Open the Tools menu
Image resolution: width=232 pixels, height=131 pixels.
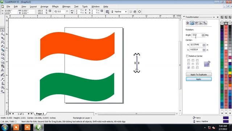point(85,7)
